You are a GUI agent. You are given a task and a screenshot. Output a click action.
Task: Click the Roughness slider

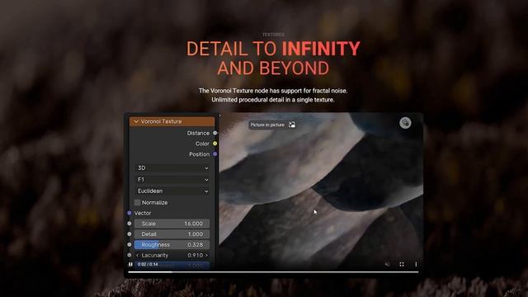[172, 244]
